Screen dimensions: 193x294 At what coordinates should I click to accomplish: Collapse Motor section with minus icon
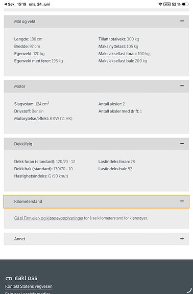pyautogui.click(x=182, y=86)
